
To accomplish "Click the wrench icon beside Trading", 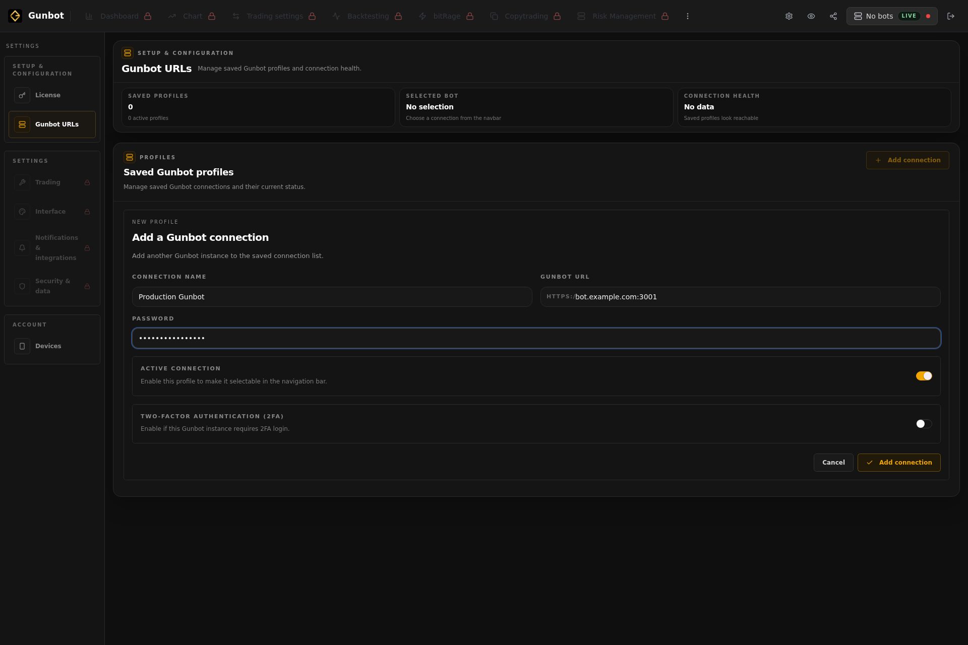I will [x=22, y=182].
